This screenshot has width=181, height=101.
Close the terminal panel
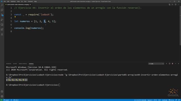point(178,64)
